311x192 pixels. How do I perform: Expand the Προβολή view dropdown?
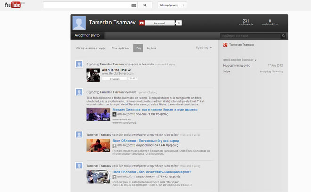(204, 48)
